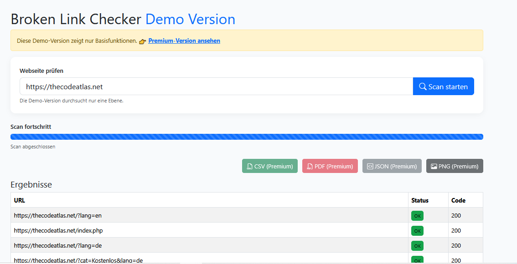Open the Premium-Version ansehen link
Screen dimensions: 517x264
point(184,41)
